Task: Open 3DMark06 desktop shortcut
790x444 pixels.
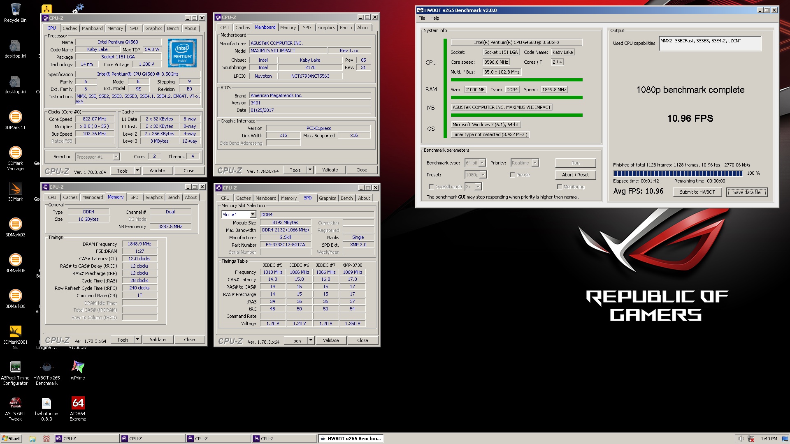Action: pyautogui.click(x=15, y=299)
